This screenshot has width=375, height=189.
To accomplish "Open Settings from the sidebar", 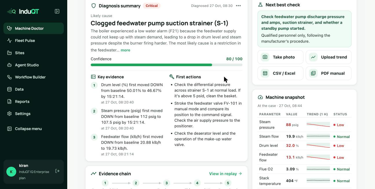I will [x=34, y=114].
